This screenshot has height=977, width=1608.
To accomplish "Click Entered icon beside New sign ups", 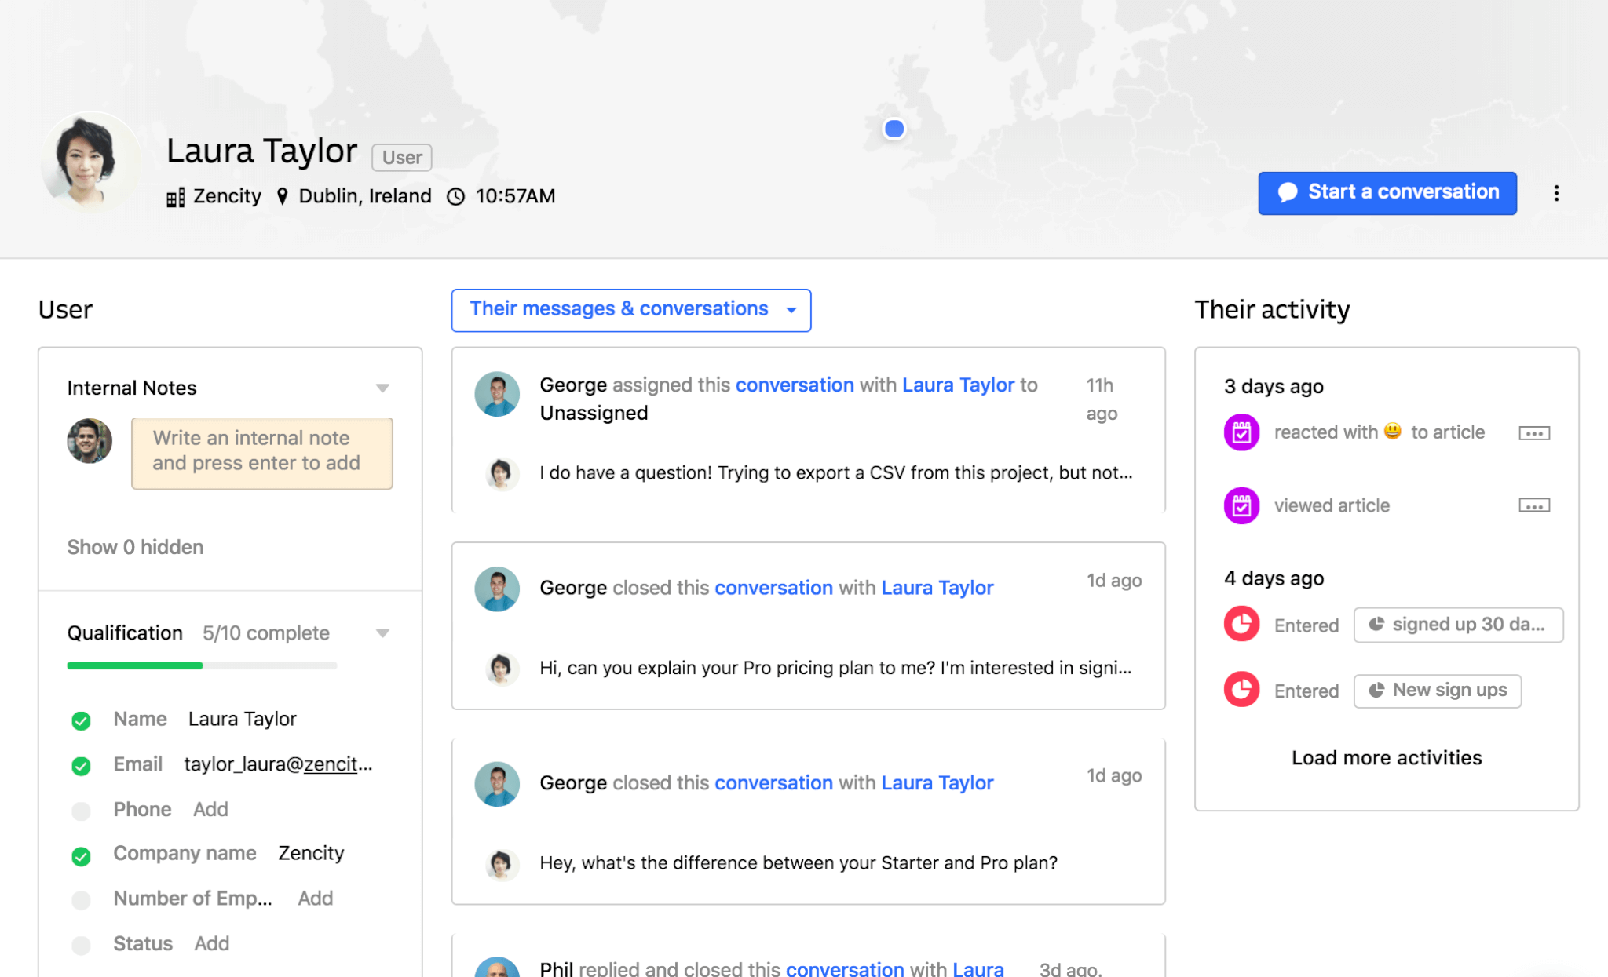I will tap(1241, 690).
